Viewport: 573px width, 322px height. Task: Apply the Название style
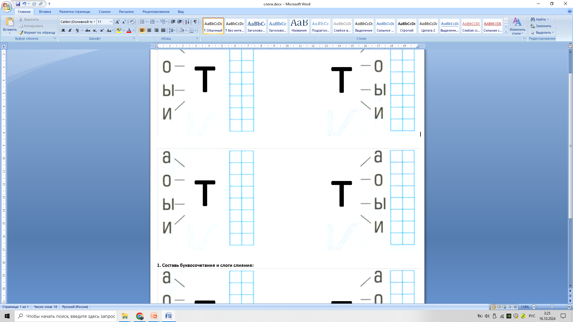[x=299, y=26]
